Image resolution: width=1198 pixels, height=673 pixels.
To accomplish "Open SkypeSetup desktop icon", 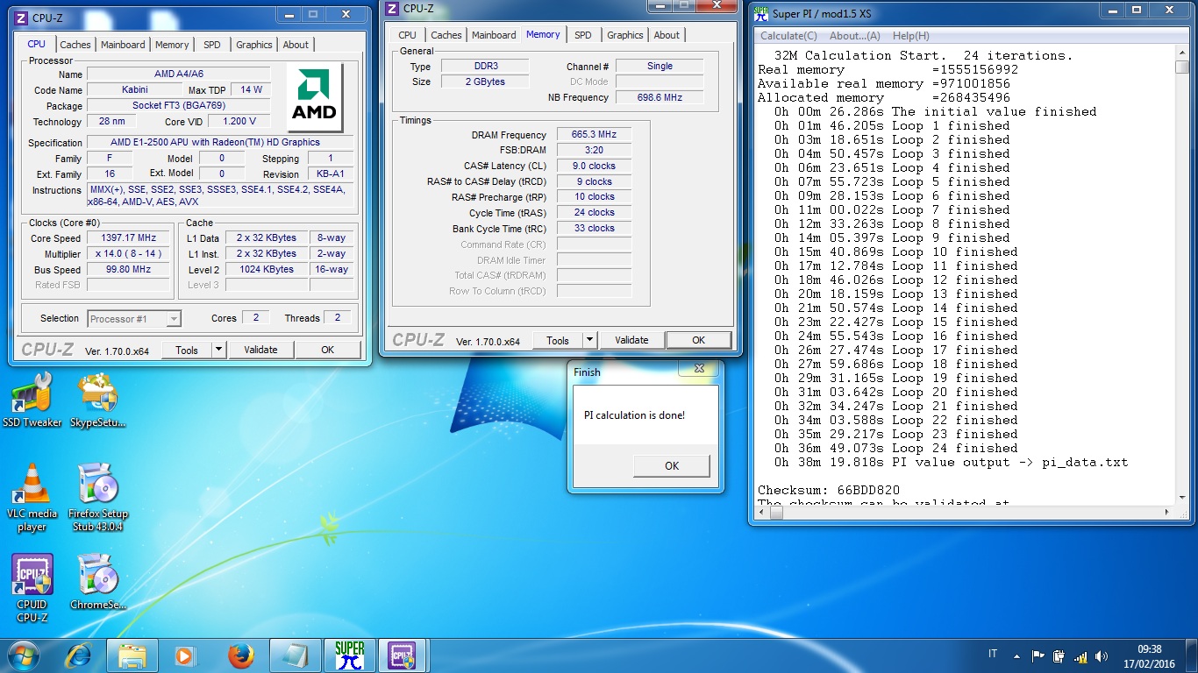I will 98,400.
